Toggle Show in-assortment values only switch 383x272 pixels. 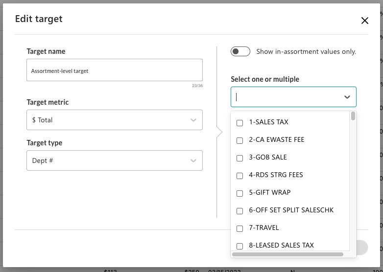pyautogui.click(x=240, y=51)
